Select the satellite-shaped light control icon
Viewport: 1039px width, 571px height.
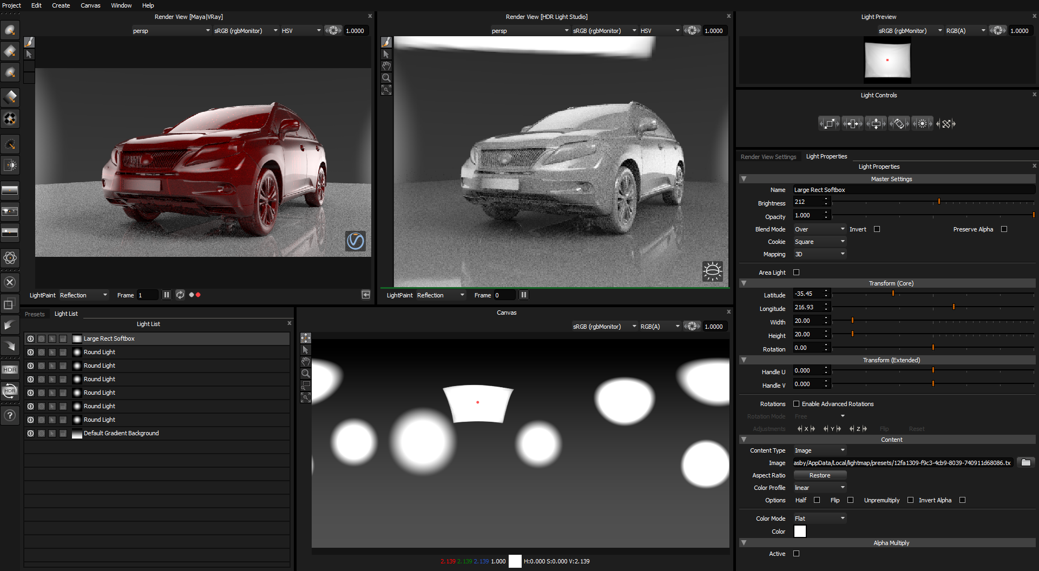coord(946,124)
